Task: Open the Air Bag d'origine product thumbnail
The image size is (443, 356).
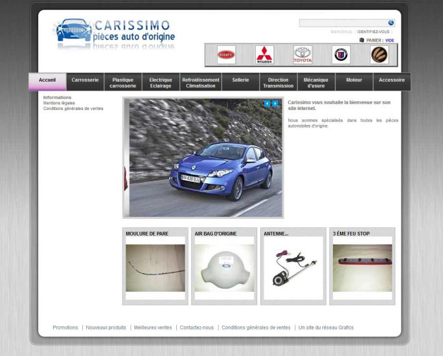Action: coord(224,268)
